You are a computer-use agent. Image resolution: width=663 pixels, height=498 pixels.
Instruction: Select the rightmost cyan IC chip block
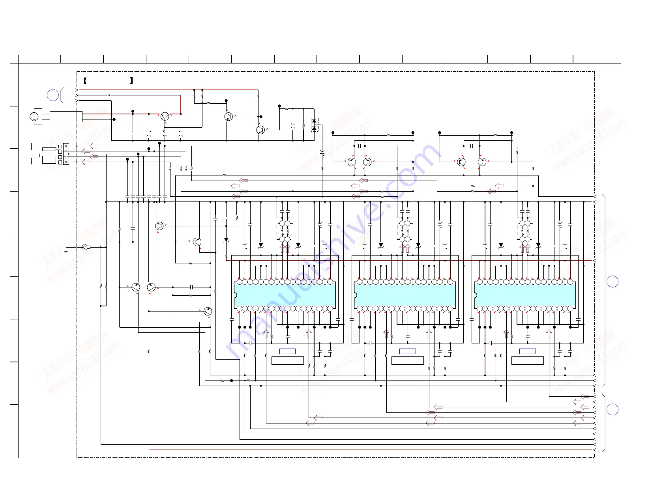tap(525, 295)
